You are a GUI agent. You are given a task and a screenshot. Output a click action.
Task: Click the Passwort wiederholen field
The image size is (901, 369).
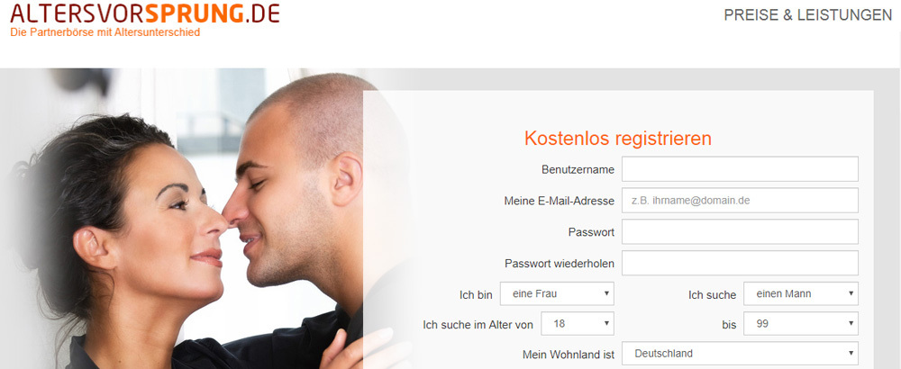(740, 264)
